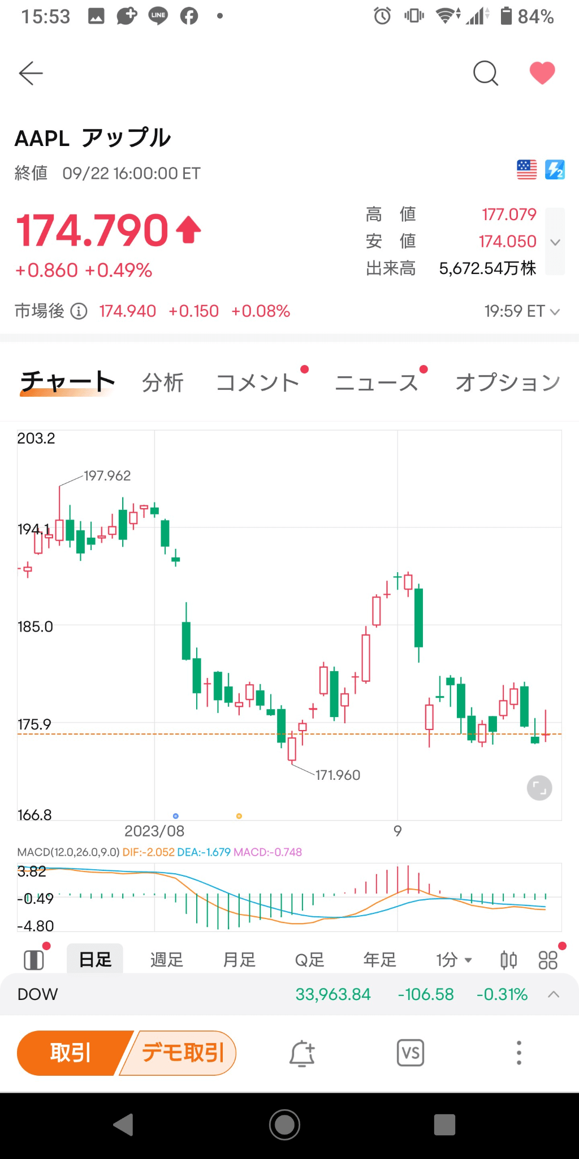Open the price alert bell icon
The width and height of the screenshot is (579, 1159).
pyautogui.click(x=302, y=1053)
